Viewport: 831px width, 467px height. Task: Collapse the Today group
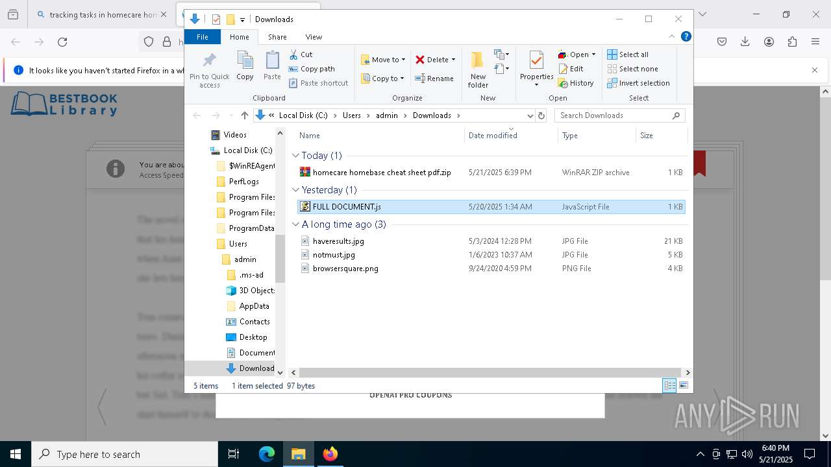point(295,156)
